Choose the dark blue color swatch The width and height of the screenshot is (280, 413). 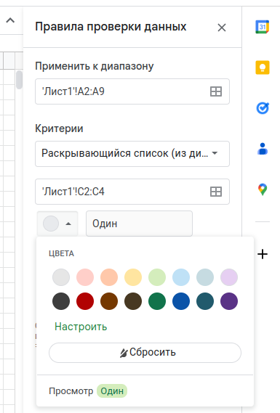point(181,301)
